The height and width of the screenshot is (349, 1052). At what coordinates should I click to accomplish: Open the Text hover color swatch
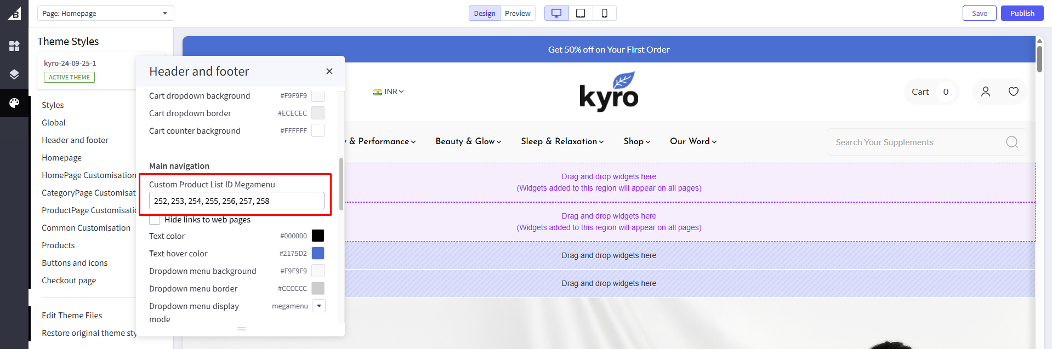[x=318, y=253]
